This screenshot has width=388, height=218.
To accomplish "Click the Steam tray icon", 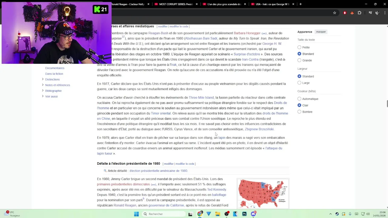I will pos(337,214).
